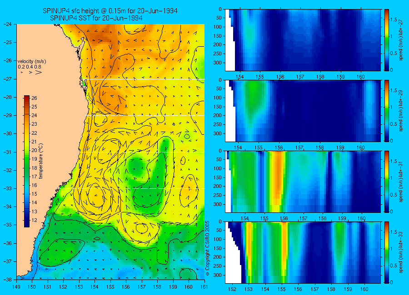Click the sea surface temperature color bar
Image resolution: width=409 pixels, height=295 pixels.
pyautogui.click(x=27, y=161)
